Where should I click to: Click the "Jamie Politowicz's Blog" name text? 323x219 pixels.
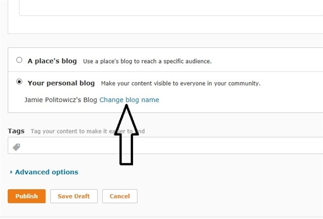61,100
